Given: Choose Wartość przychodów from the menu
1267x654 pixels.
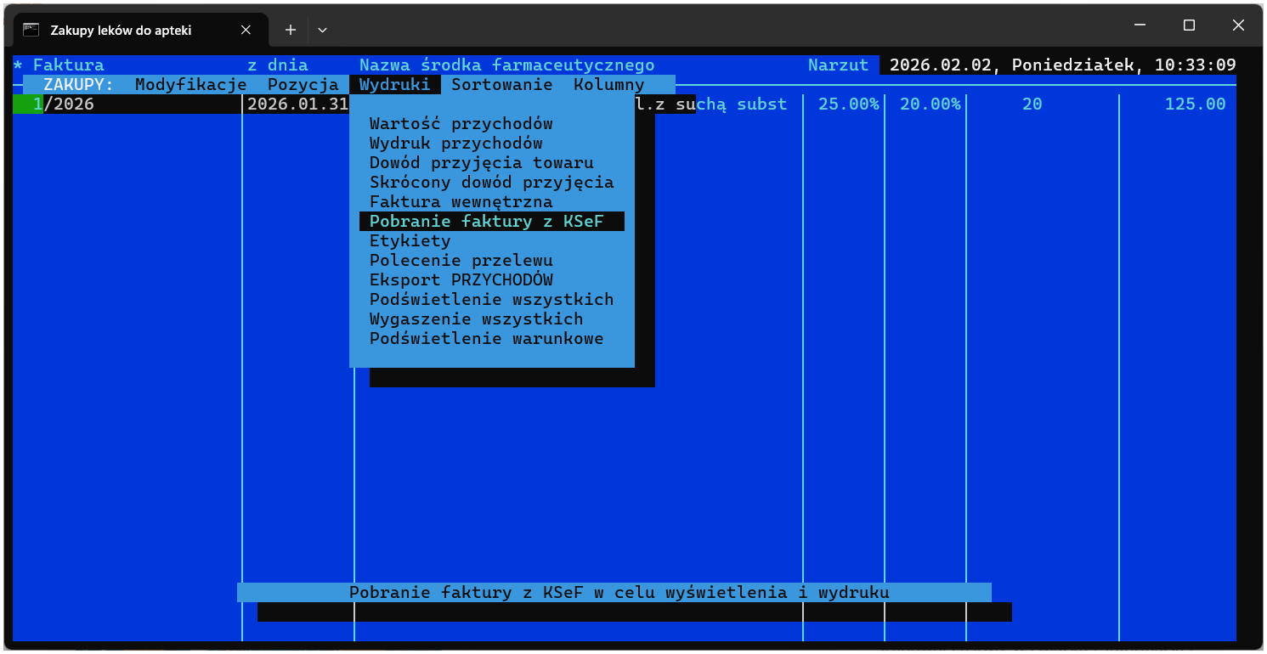Looking at the screenshot, I should tap(461, 124).
